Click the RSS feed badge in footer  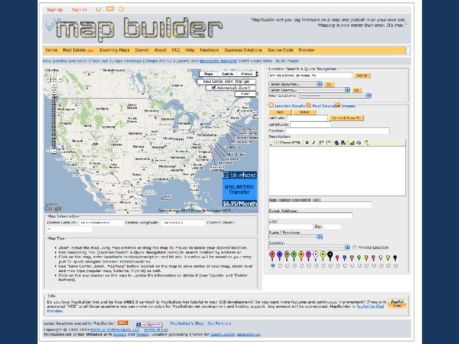[122, 323]
